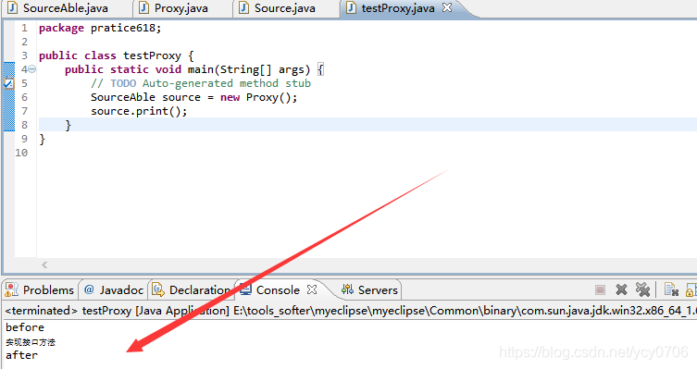
Task: Click the TODO task marker on line 5
Action: (9, 83)
